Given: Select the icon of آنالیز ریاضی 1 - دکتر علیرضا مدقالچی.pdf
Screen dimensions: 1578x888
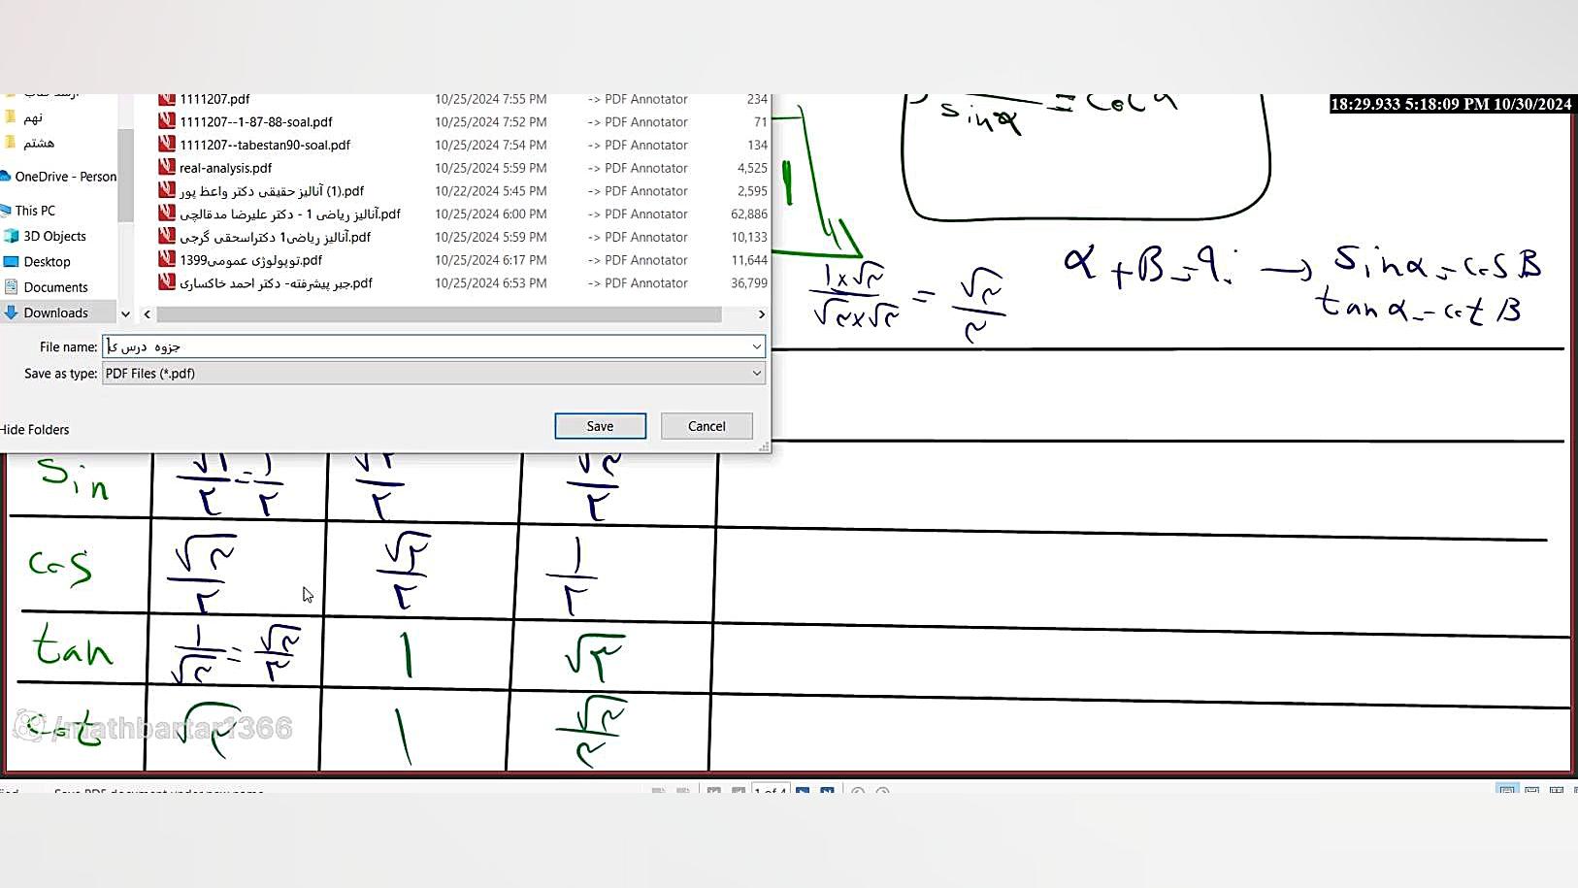Looking at the screenshot, I should [x=167, y=214].
